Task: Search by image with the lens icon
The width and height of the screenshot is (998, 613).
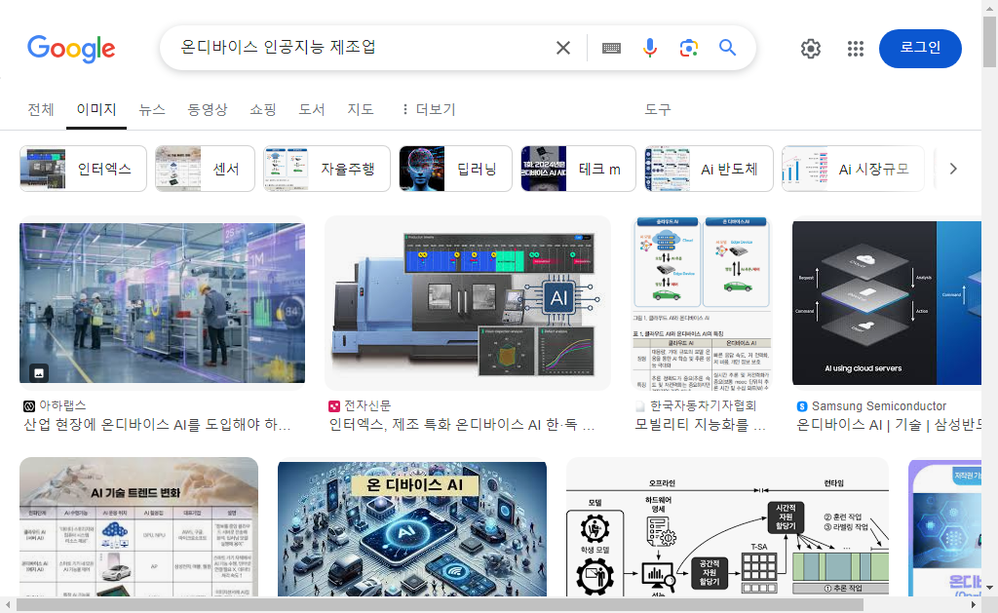Action: tap(689, 48)
